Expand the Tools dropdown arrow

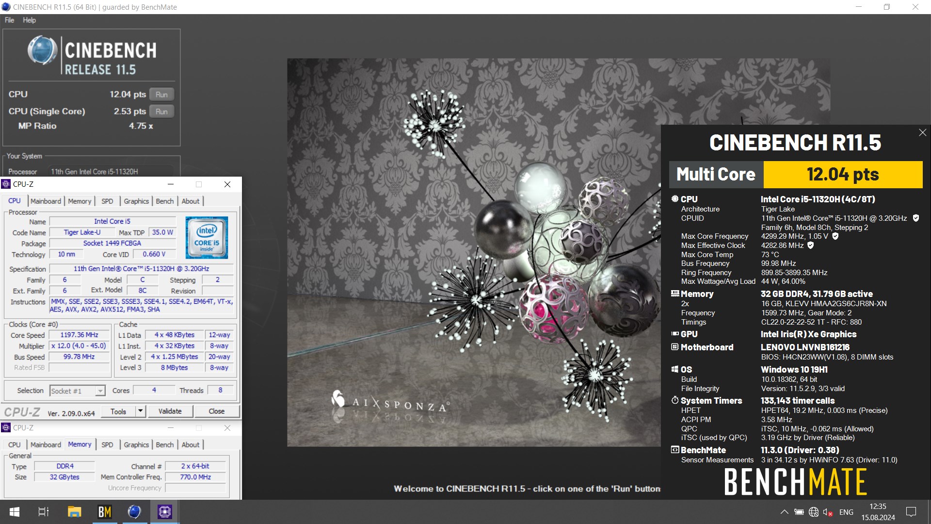[141, 411]
